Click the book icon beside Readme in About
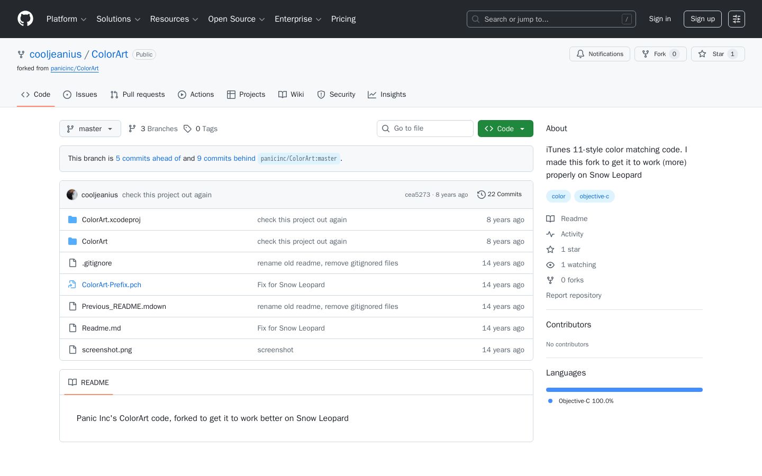762x476 pixels. pyautogui.click(x=550, y=219)
